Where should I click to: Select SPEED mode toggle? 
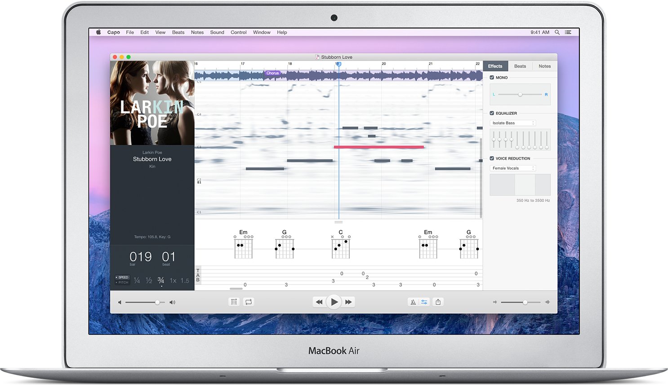[122, 277]
